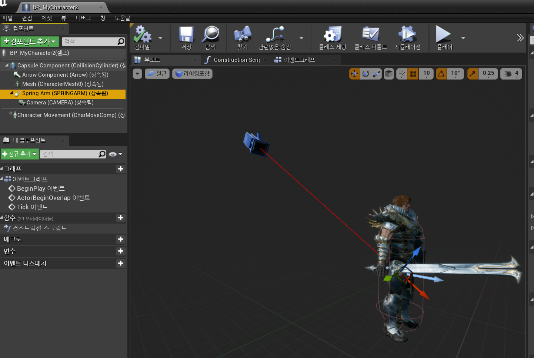Image resolution: width=534 pixels, height=358 pixels.
Task: Open ActorBeginOverlap 이벤트 entry
Action: pyautogui.click(x=49, y=198)
